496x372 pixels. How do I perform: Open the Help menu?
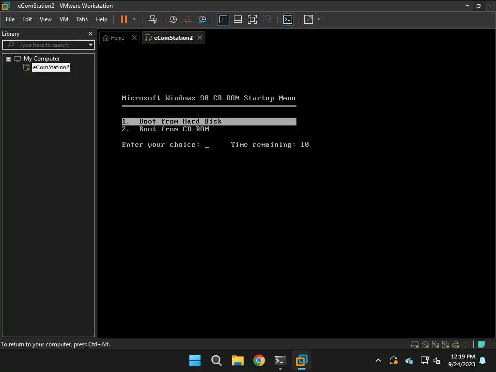tap(101, 19)
